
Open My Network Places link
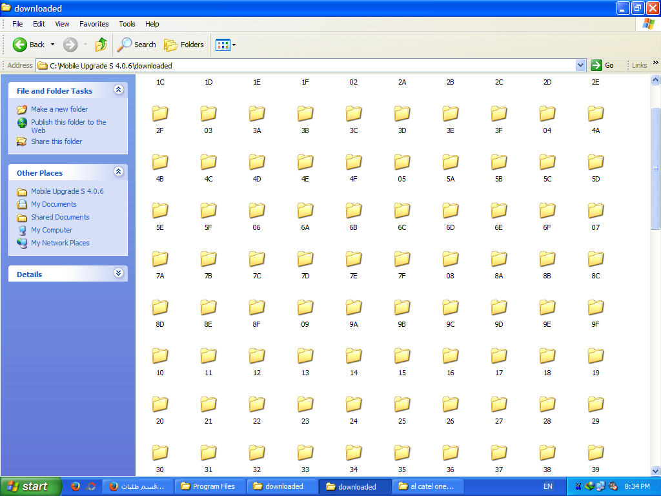60,243
